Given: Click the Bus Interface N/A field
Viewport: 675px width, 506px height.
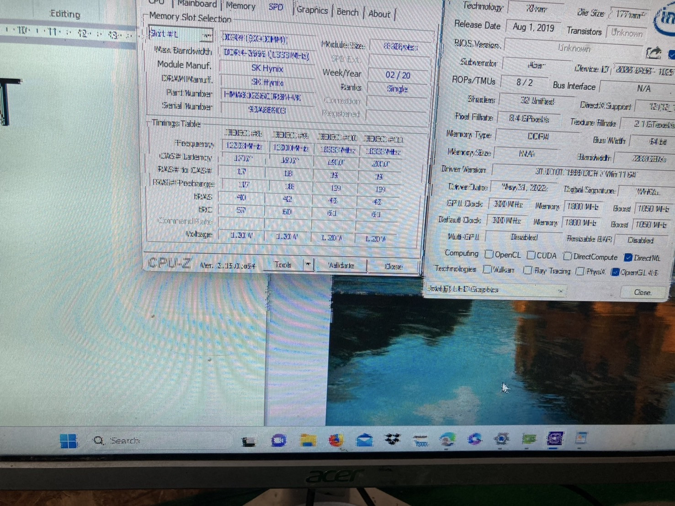Looking at the screenshot, I should (638, 88).
